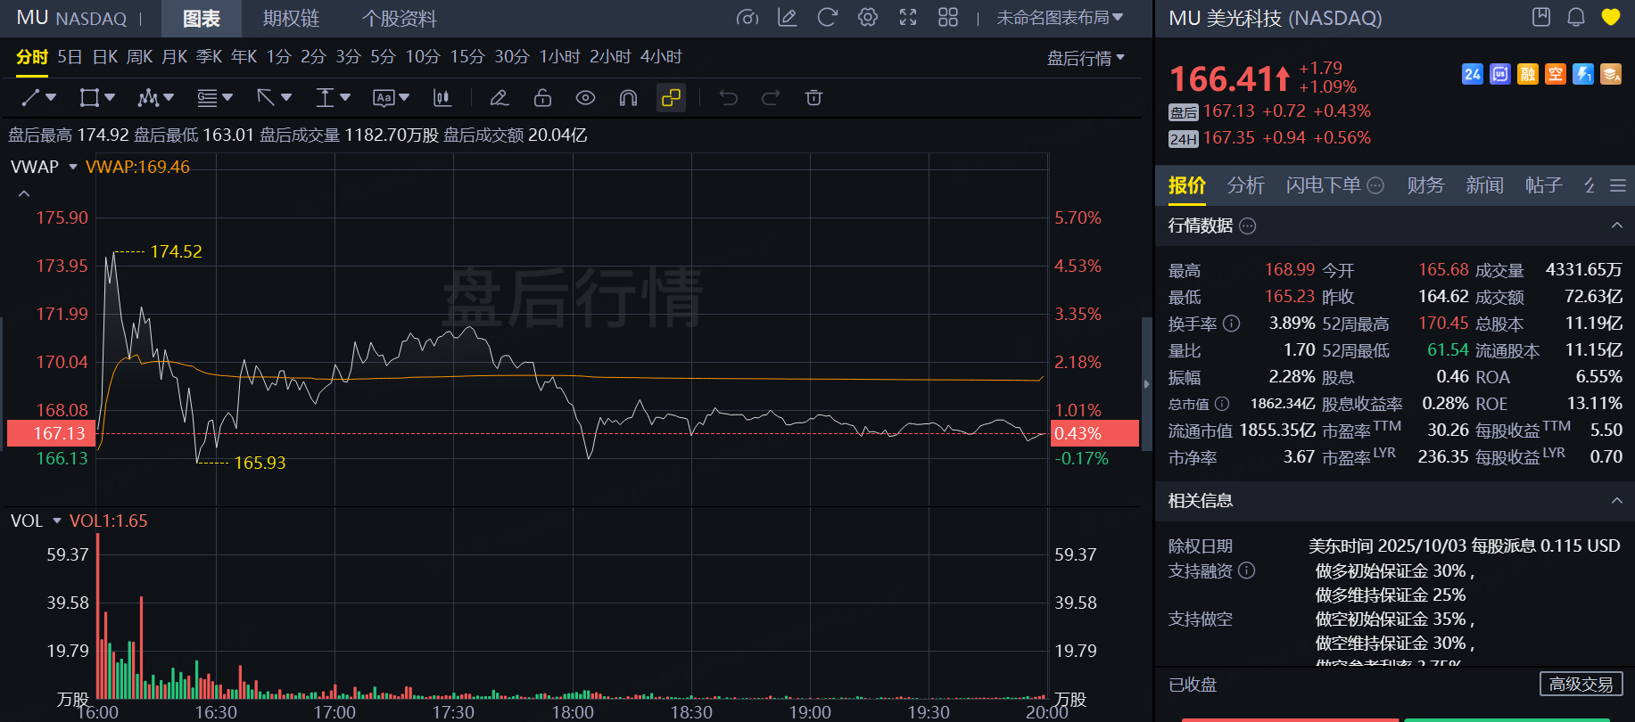
Task: Select the rectangle shape drawing tool
Action: pos(89,97)
